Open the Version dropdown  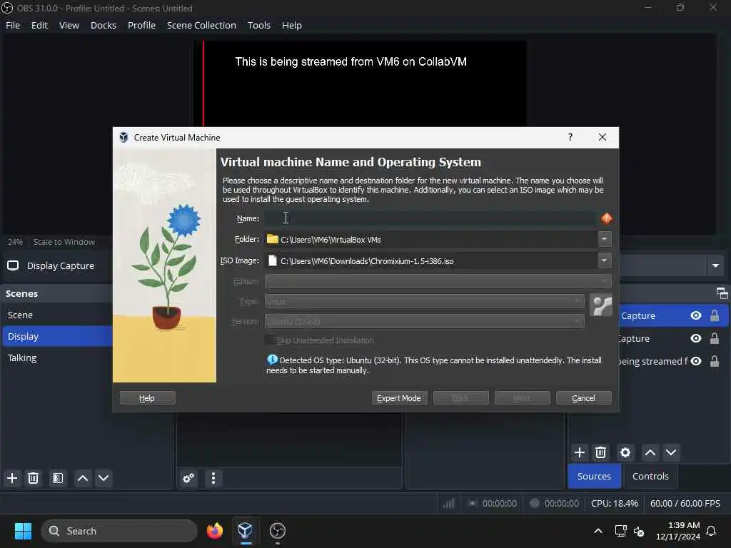click(424, 321)
